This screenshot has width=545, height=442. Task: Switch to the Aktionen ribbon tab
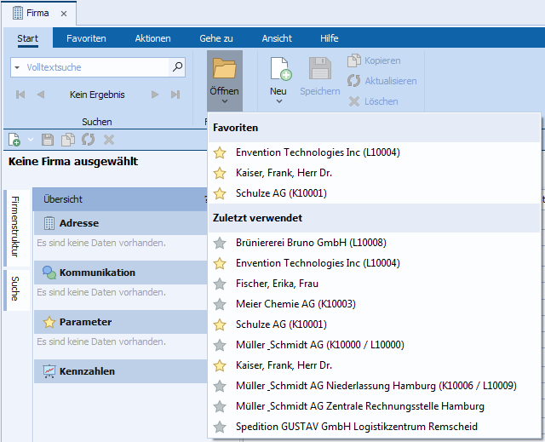[152, 38]
